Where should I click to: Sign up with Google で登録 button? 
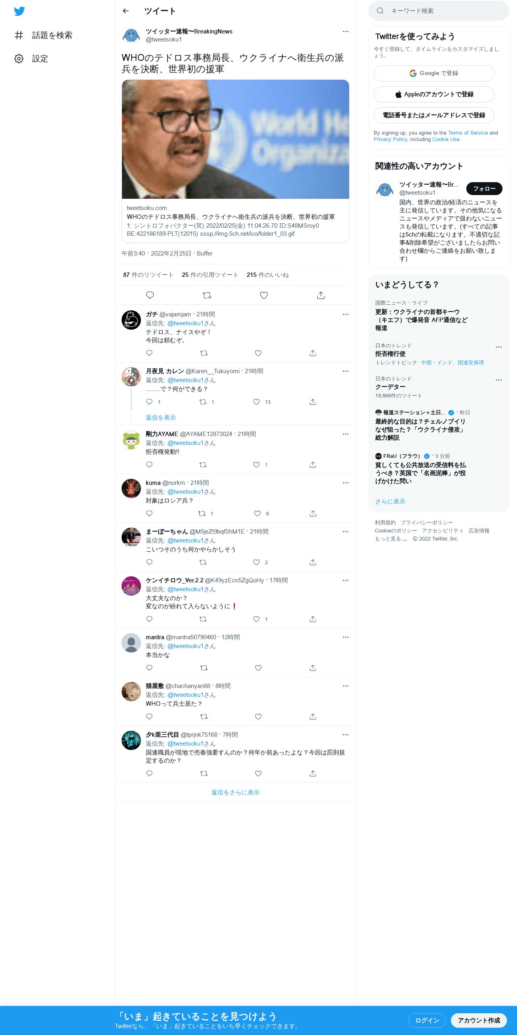pyautogui.click(x=434, y=73)
